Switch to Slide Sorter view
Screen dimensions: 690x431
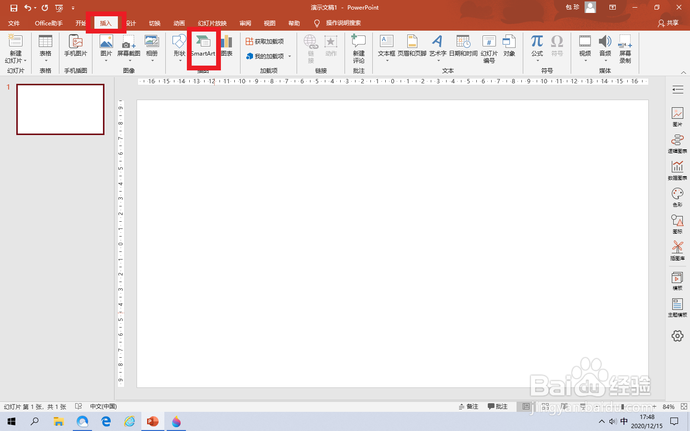pyautogui.click(x=545, y=407)
